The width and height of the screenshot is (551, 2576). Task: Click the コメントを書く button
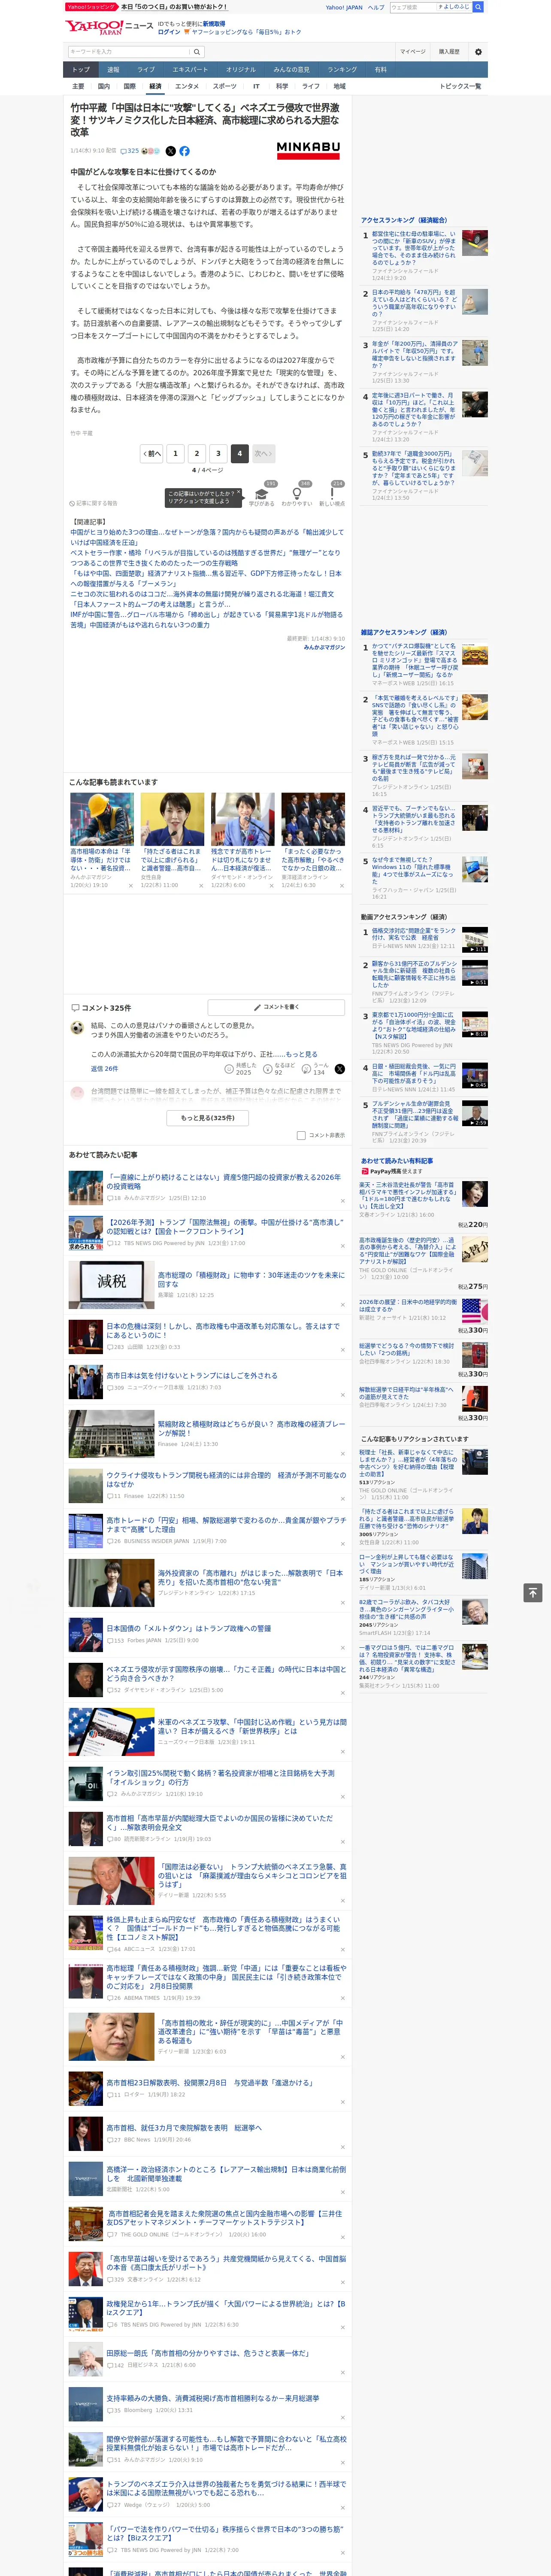pos(276,1007)
